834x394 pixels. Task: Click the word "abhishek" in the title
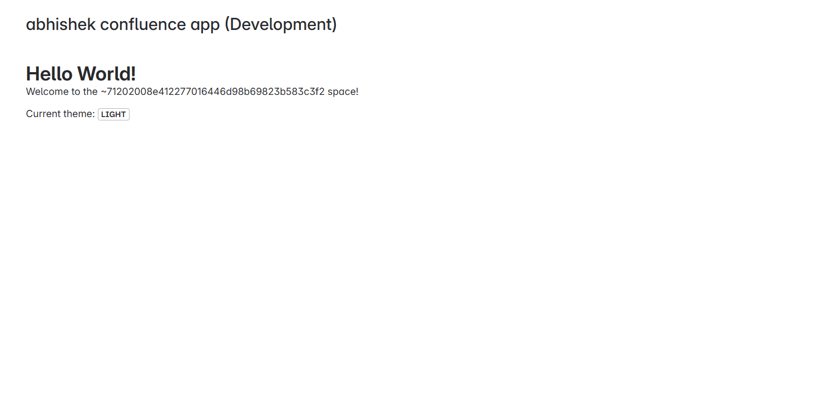pos(61,24)
